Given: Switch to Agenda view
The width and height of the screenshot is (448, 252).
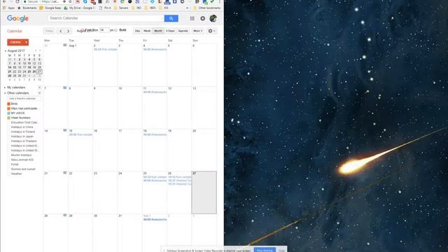Looking at the screenshot, I should (183, 31).
